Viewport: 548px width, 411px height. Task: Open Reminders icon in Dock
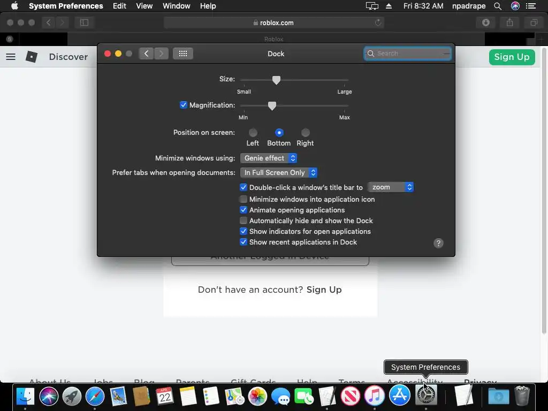(x=211, y=397)
